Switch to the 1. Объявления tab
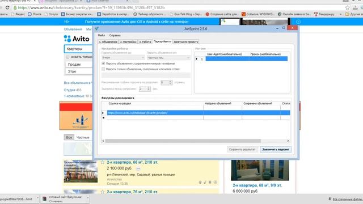Viewport: 363px width, 204px height. (x=108, y=42)
